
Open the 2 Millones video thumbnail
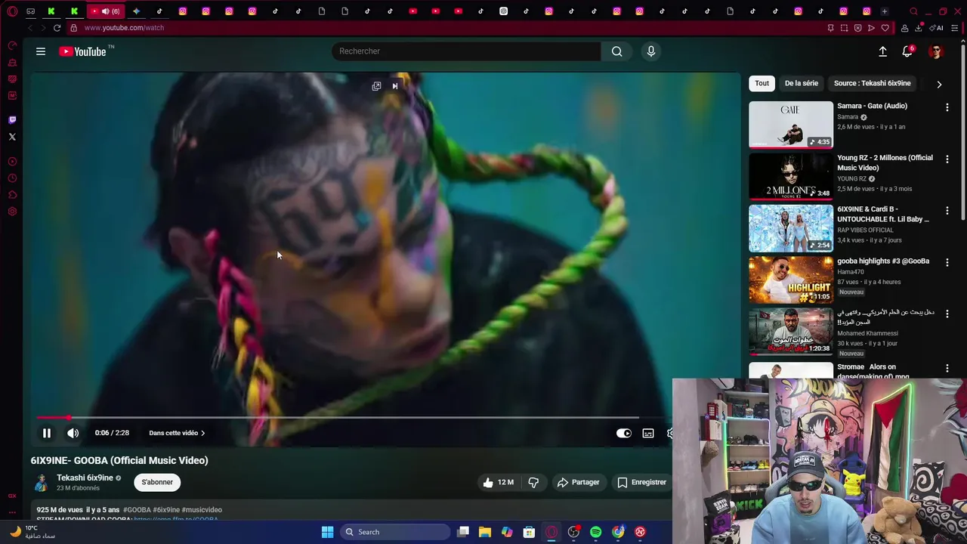click(791, 177)
